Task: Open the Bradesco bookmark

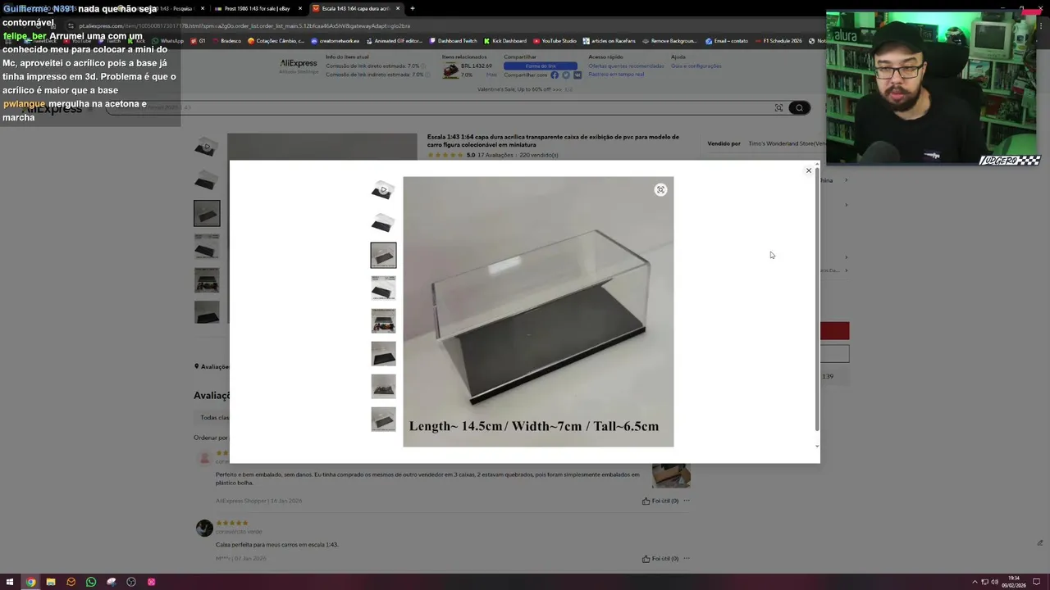Action: coord(226,41)
